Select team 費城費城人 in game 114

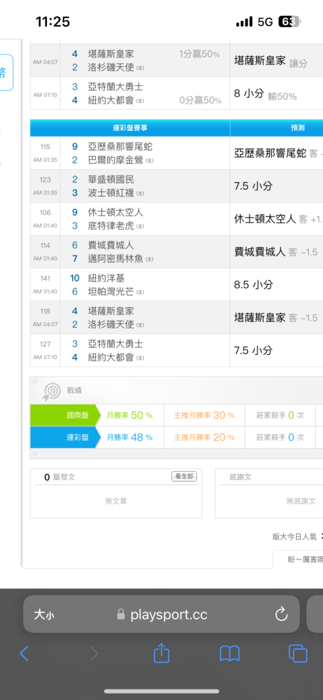pyautogui.click(x=111, y=245)
